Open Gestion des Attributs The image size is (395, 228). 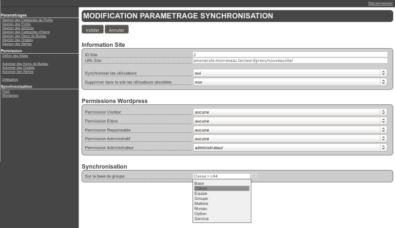pyautogui.click(x=18, y=28)
